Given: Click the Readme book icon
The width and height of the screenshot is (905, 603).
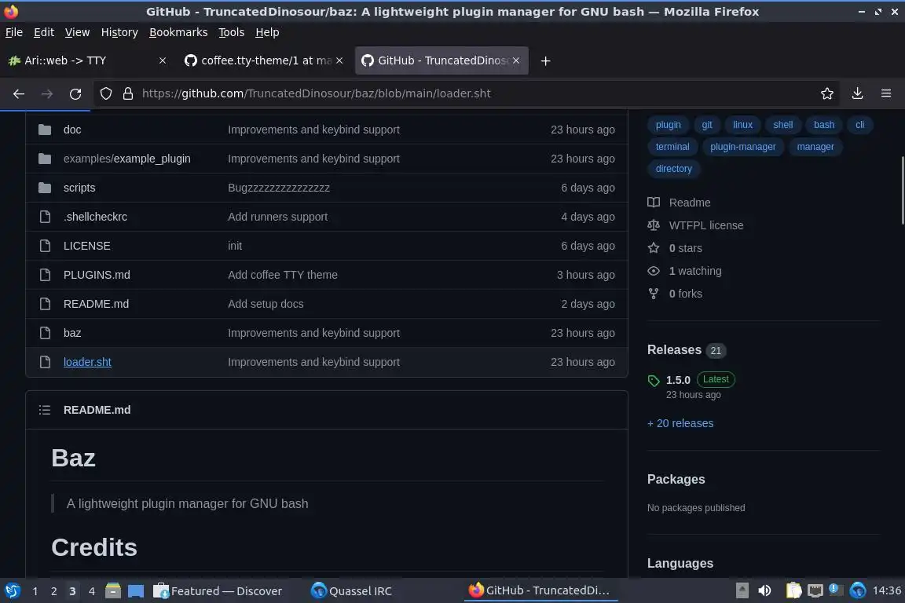Looking at the screenshot, I should point(654,203).
